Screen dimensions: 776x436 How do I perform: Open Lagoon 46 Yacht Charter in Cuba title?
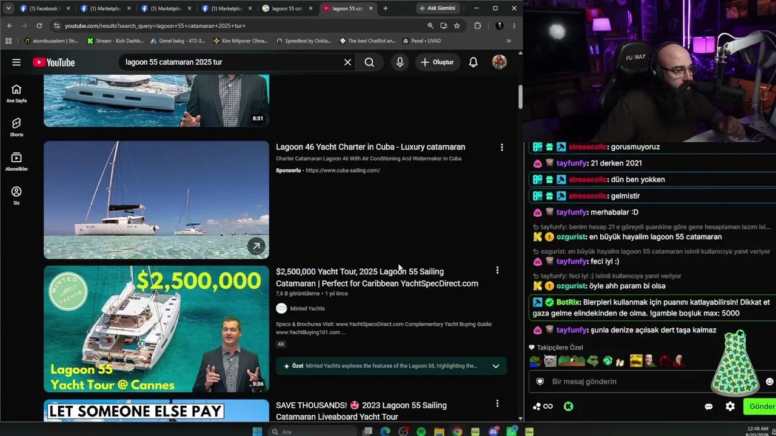click(370, 147)
